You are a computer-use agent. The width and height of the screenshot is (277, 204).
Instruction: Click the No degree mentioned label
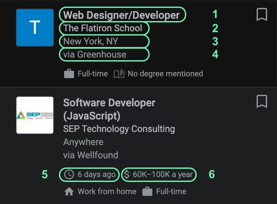[x=165, y=74]
